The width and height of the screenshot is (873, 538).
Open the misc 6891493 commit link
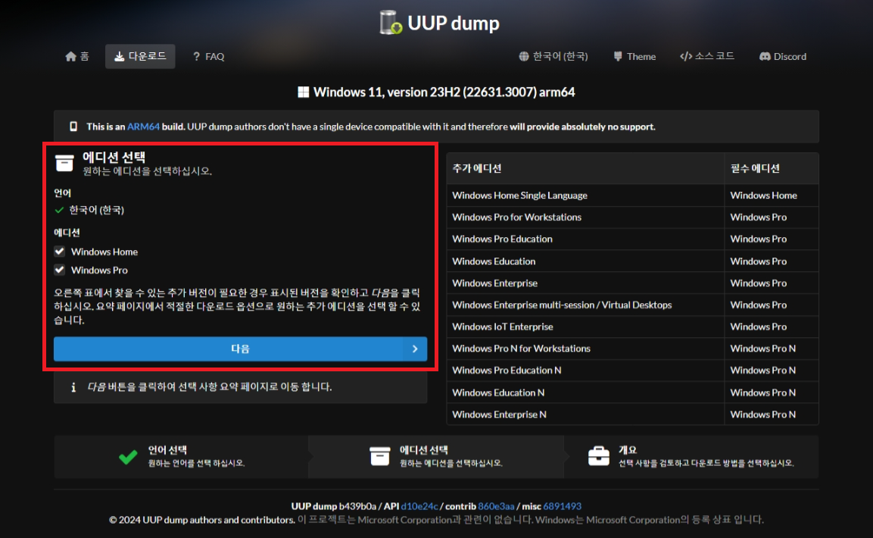click(562, 505)
